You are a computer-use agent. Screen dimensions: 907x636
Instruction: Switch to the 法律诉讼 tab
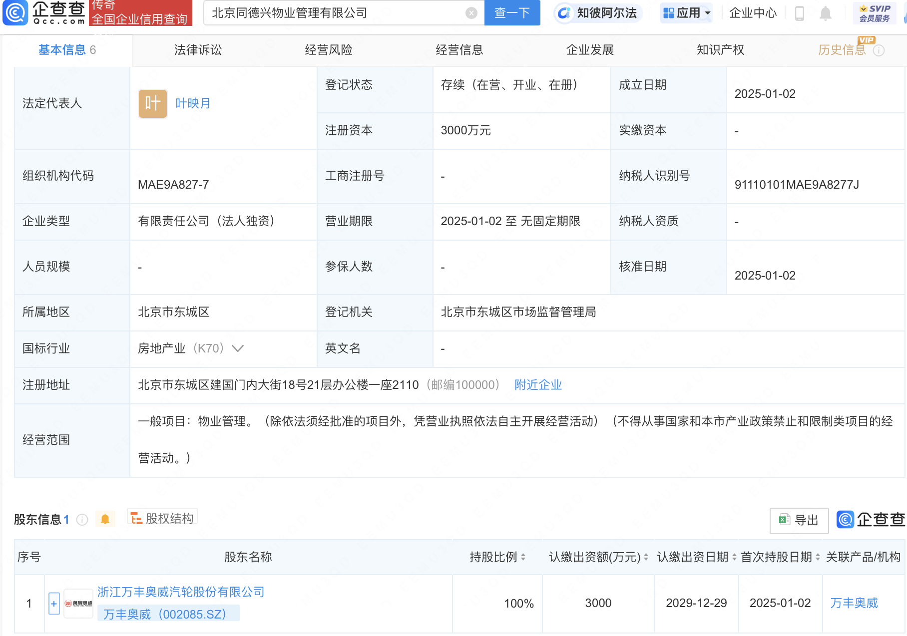click(198, 50)
